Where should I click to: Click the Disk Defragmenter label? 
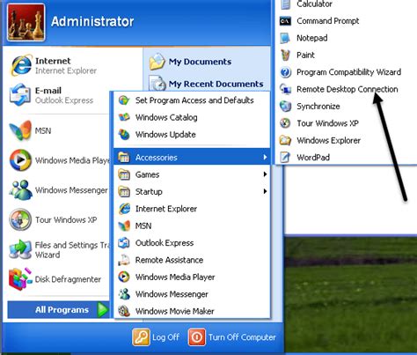[x=68, y=279]
